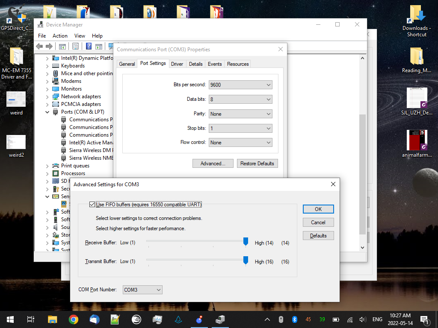Click the Defaults button in Advanced Settings
Viewport: 438px width, 328px height.
point(318,236)
